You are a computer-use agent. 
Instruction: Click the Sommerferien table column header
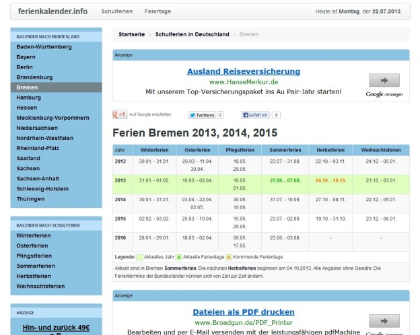(x=285, y=150)
